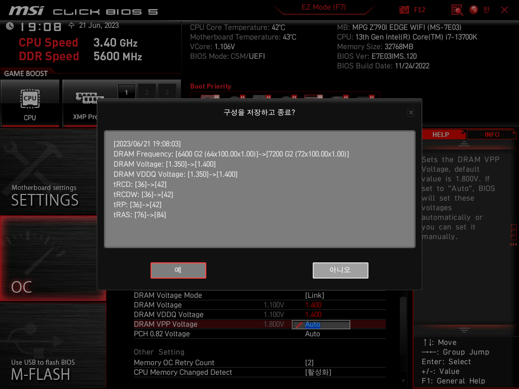Click the BIOS Ver E7E03IMS.120 text
Screen dimensions: 519x389
point(377,56)
